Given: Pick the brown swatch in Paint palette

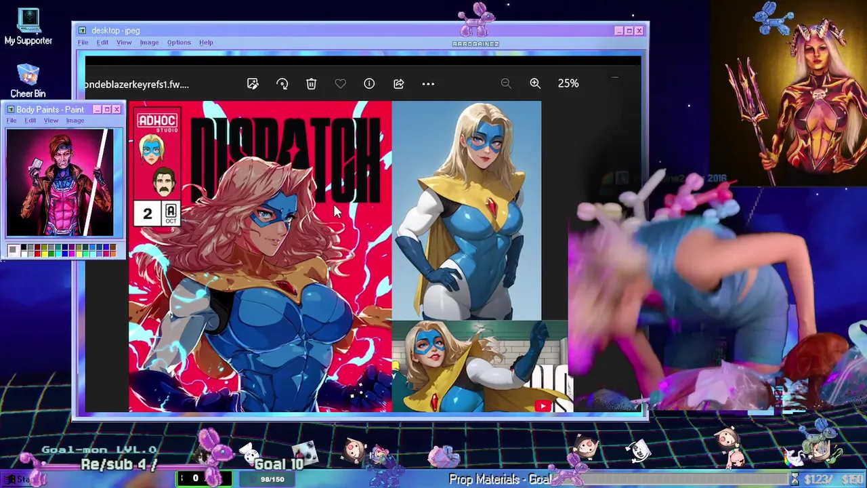Looking at the screenshot, I should coord(113,247).
